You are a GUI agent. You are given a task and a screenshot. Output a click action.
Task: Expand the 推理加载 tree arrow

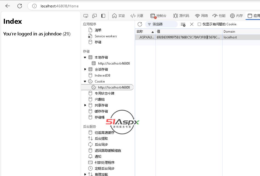click(85, 174)
